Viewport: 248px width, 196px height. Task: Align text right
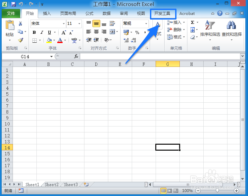coord(104,32)
